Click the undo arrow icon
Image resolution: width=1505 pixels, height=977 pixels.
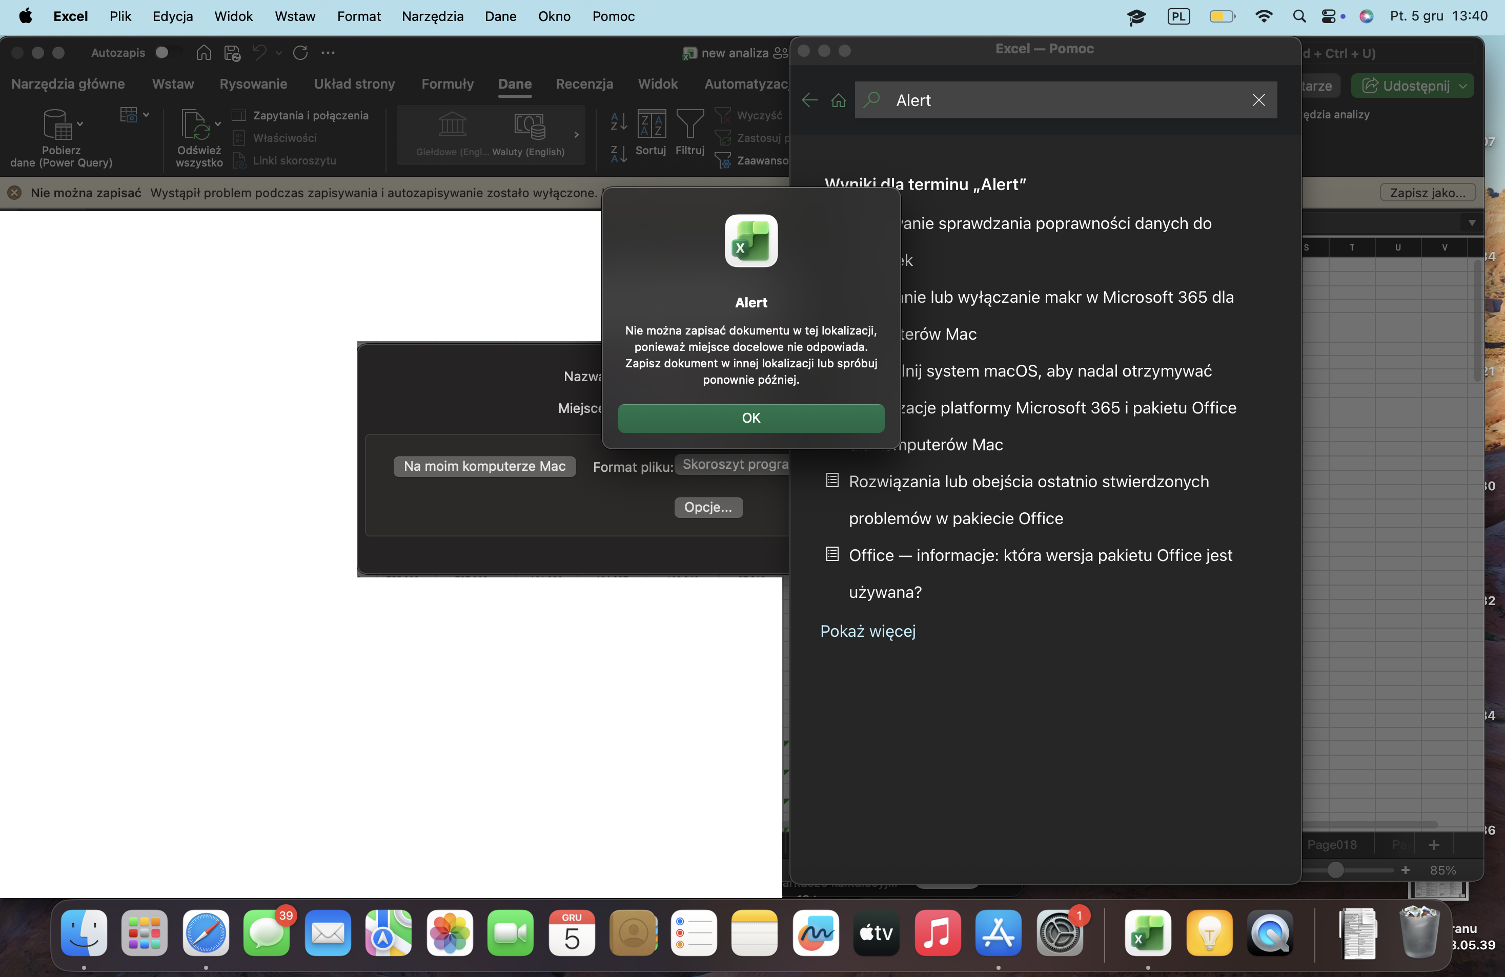coord(259,52)
